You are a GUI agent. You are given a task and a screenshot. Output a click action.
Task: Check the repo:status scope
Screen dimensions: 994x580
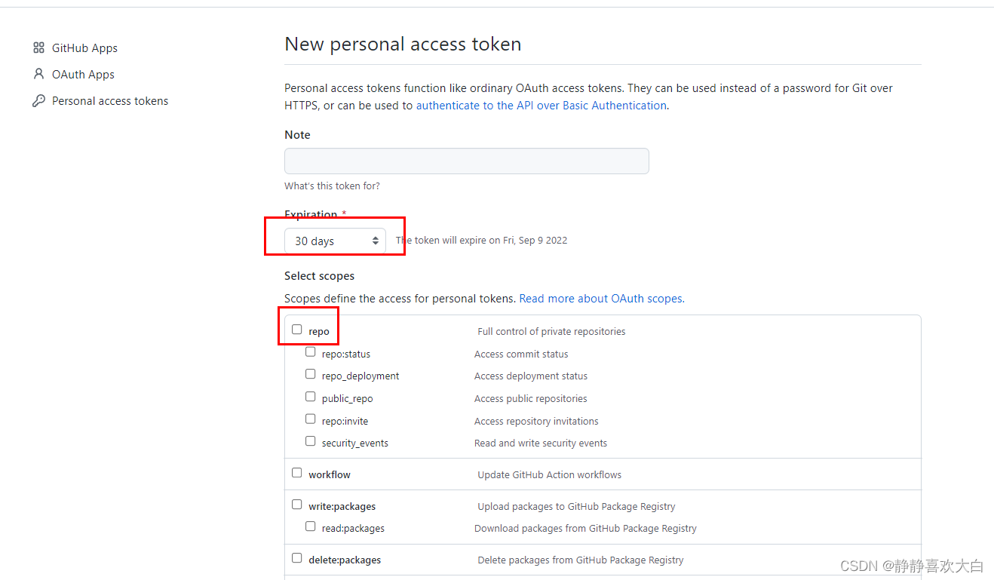311,352
